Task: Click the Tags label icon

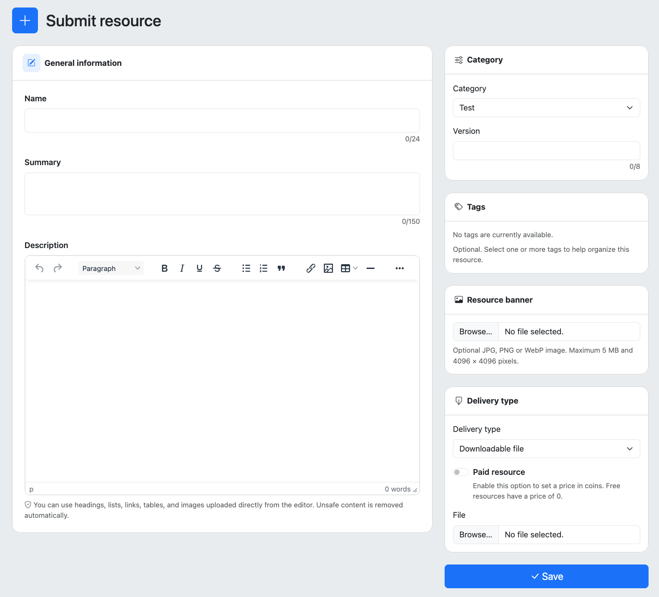Action: pyautogui.click(x=459, y=207)
